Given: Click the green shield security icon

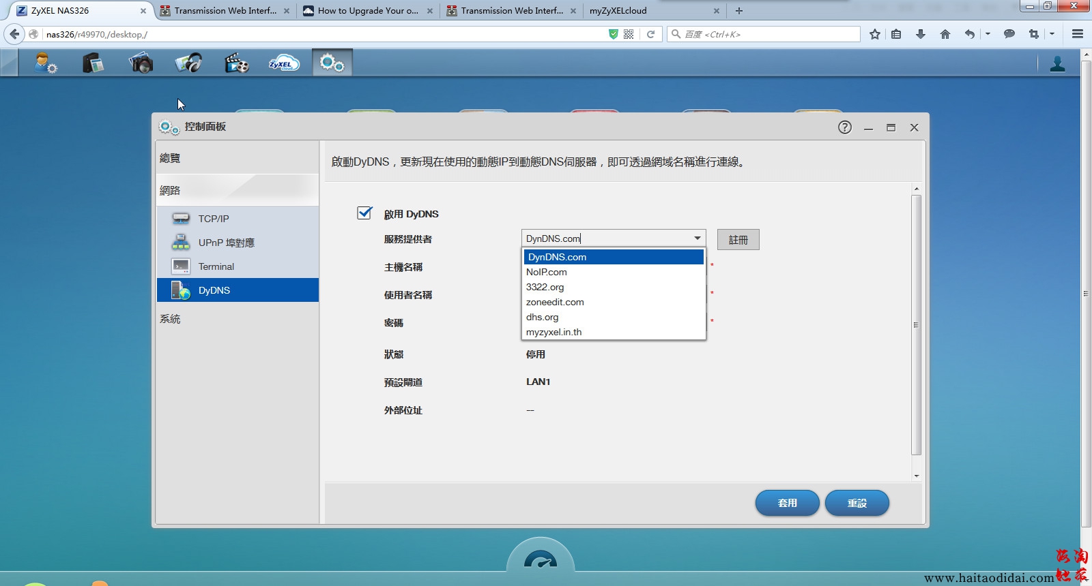Looking at the screenshot, I should [613, 34].
